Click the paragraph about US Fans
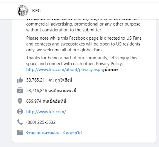Screen dimensions: 159x147 click(x=84, y=44)
